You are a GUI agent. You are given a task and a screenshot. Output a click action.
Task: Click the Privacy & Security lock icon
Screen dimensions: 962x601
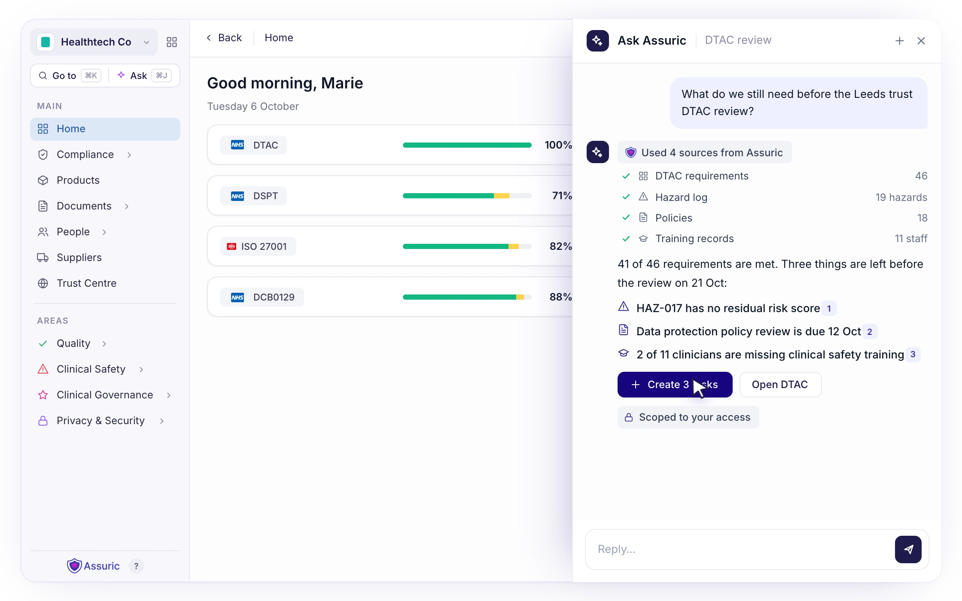click(43, 421)
